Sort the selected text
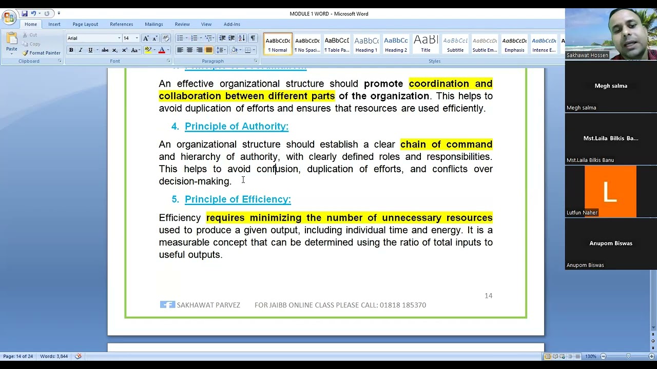Image resolution: width=657 pixels, height=369 pixels. [242, 38]
